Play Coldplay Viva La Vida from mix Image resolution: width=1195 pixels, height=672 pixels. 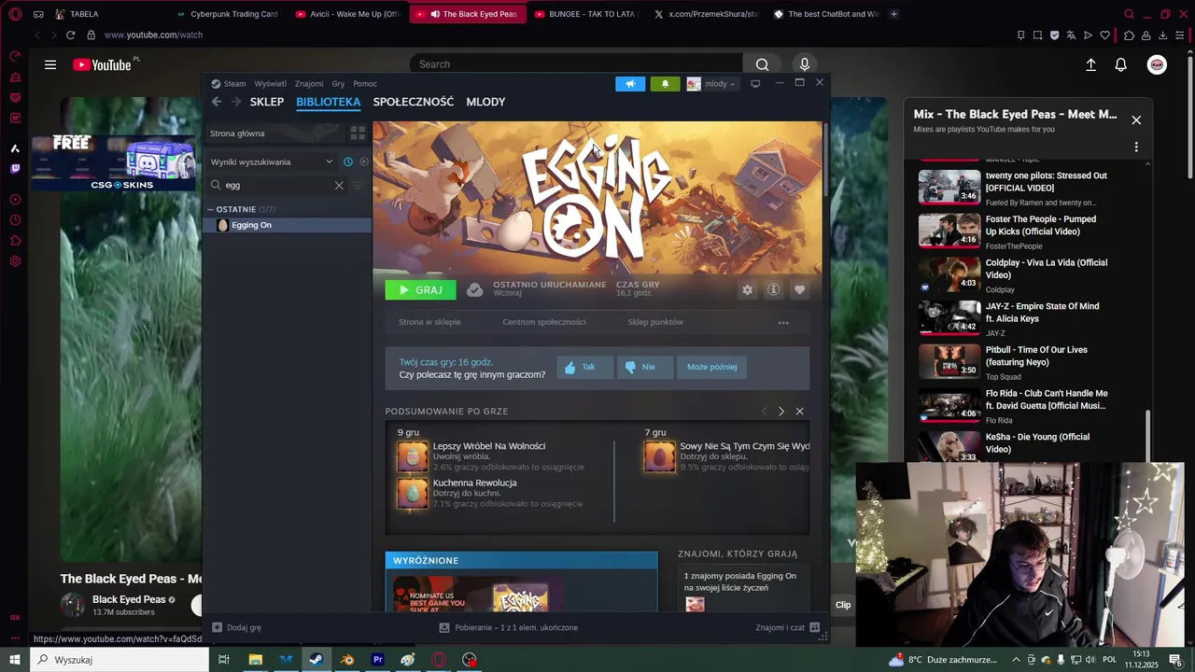pos(1015,275)
